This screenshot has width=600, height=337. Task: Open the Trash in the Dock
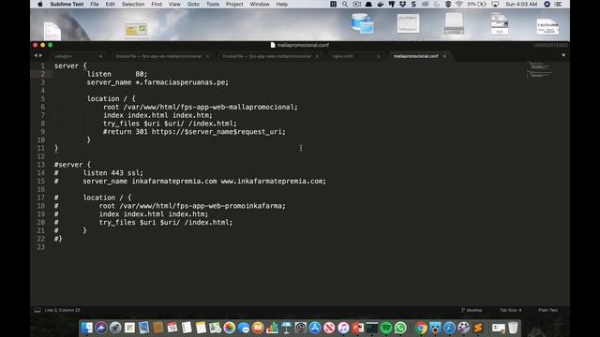(x=513, y=328)
